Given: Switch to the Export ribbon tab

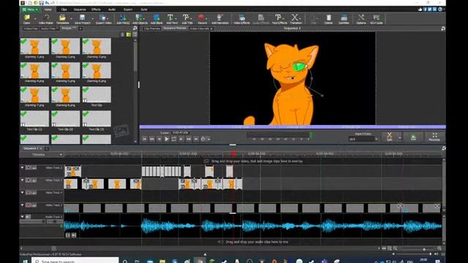Looking at the screenshot, I should pyautogui.click(x=128, y=9).
